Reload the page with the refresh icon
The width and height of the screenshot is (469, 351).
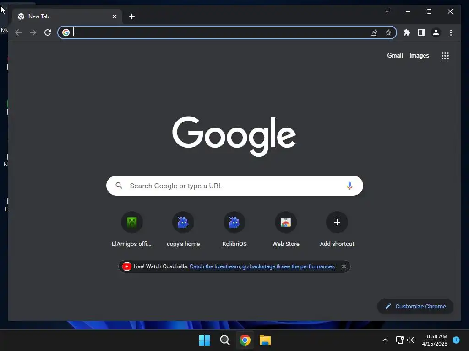point(48,32)
